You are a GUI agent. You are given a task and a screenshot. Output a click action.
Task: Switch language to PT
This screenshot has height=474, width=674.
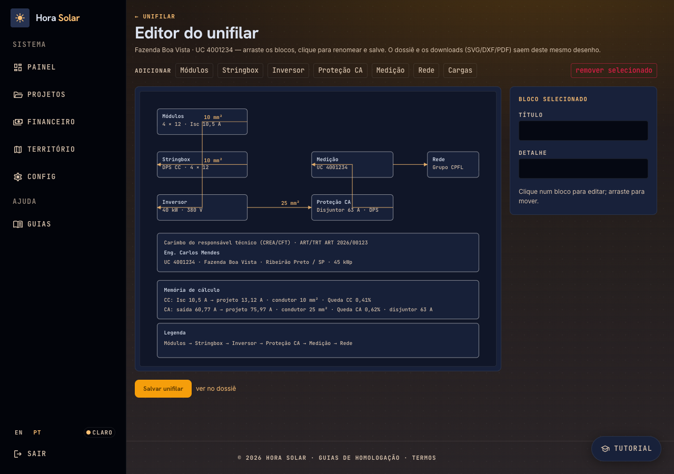click(x=37, y=433)
